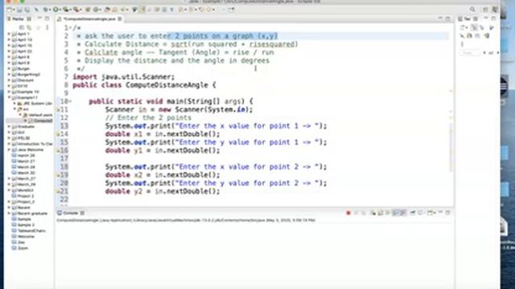Click 'double x1 = in.nextDouble();' line
Image resolution: width=515 pixels, height=289 pixels.
(x=163, y=134)
